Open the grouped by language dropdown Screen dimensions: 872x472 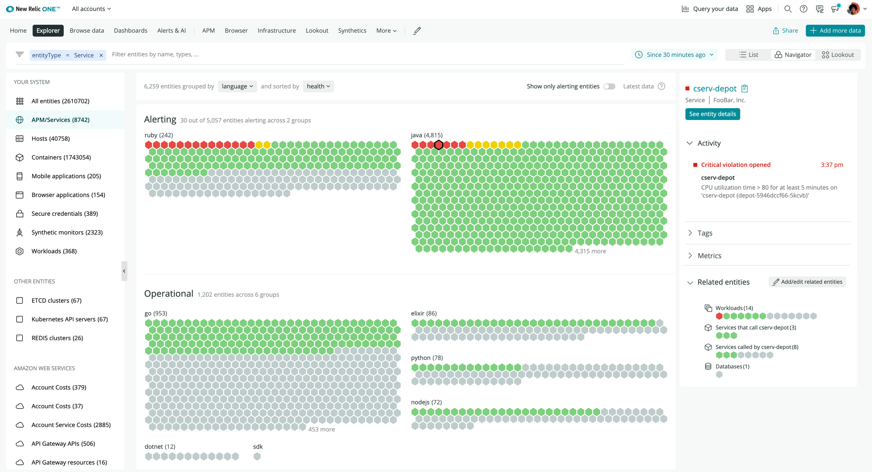(237, 86)
